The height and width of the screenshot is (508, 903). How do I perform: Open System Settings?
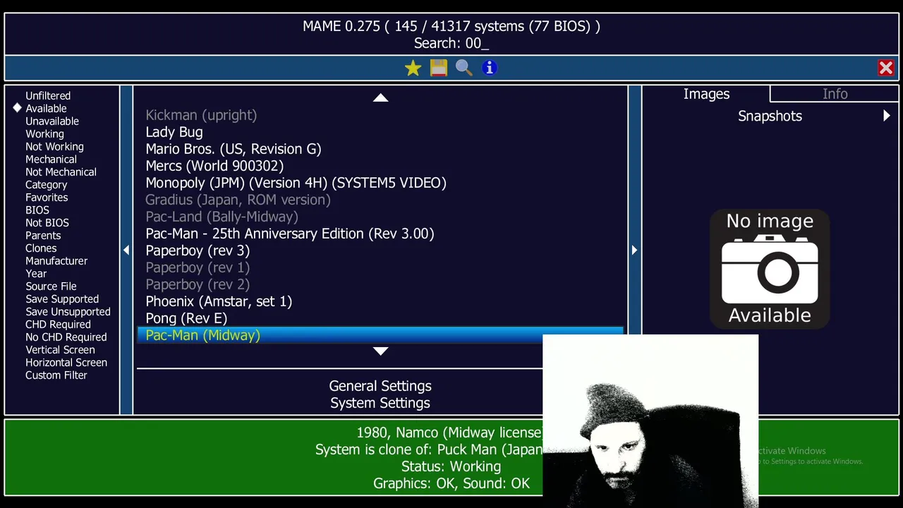click(380, 403)
